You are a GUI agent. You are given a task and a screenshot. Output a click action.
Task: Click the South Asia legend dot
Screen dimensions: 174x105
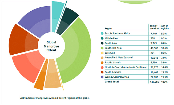102,43
